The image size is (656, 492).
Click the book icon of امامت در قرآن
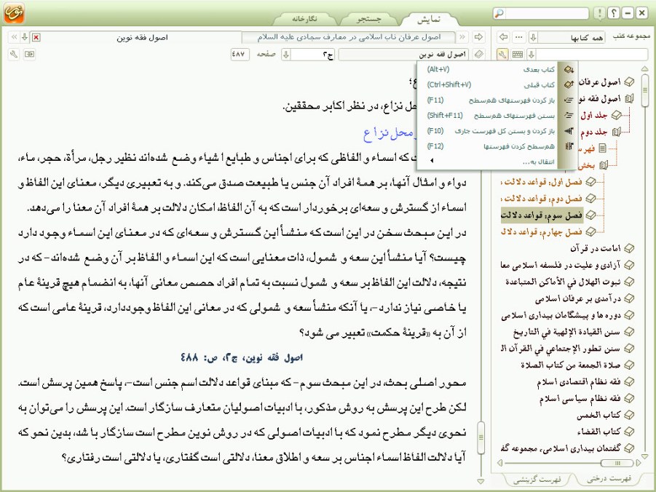pyautogui.click(x=628, y=248)
